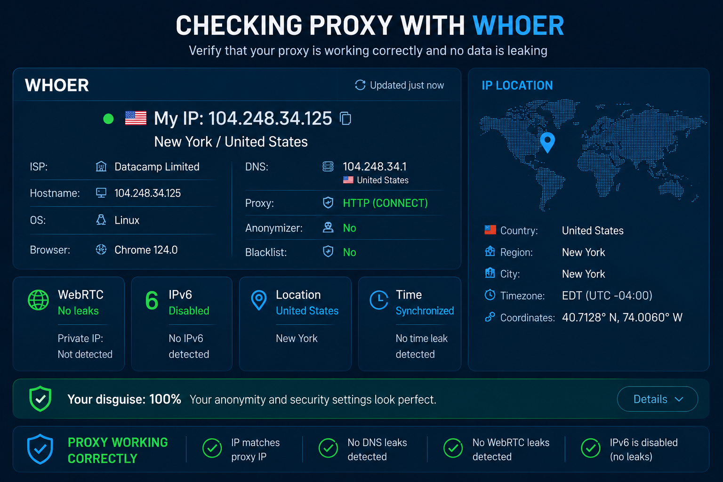
Task: Click the ISP building icon
Action: (101, 167)
